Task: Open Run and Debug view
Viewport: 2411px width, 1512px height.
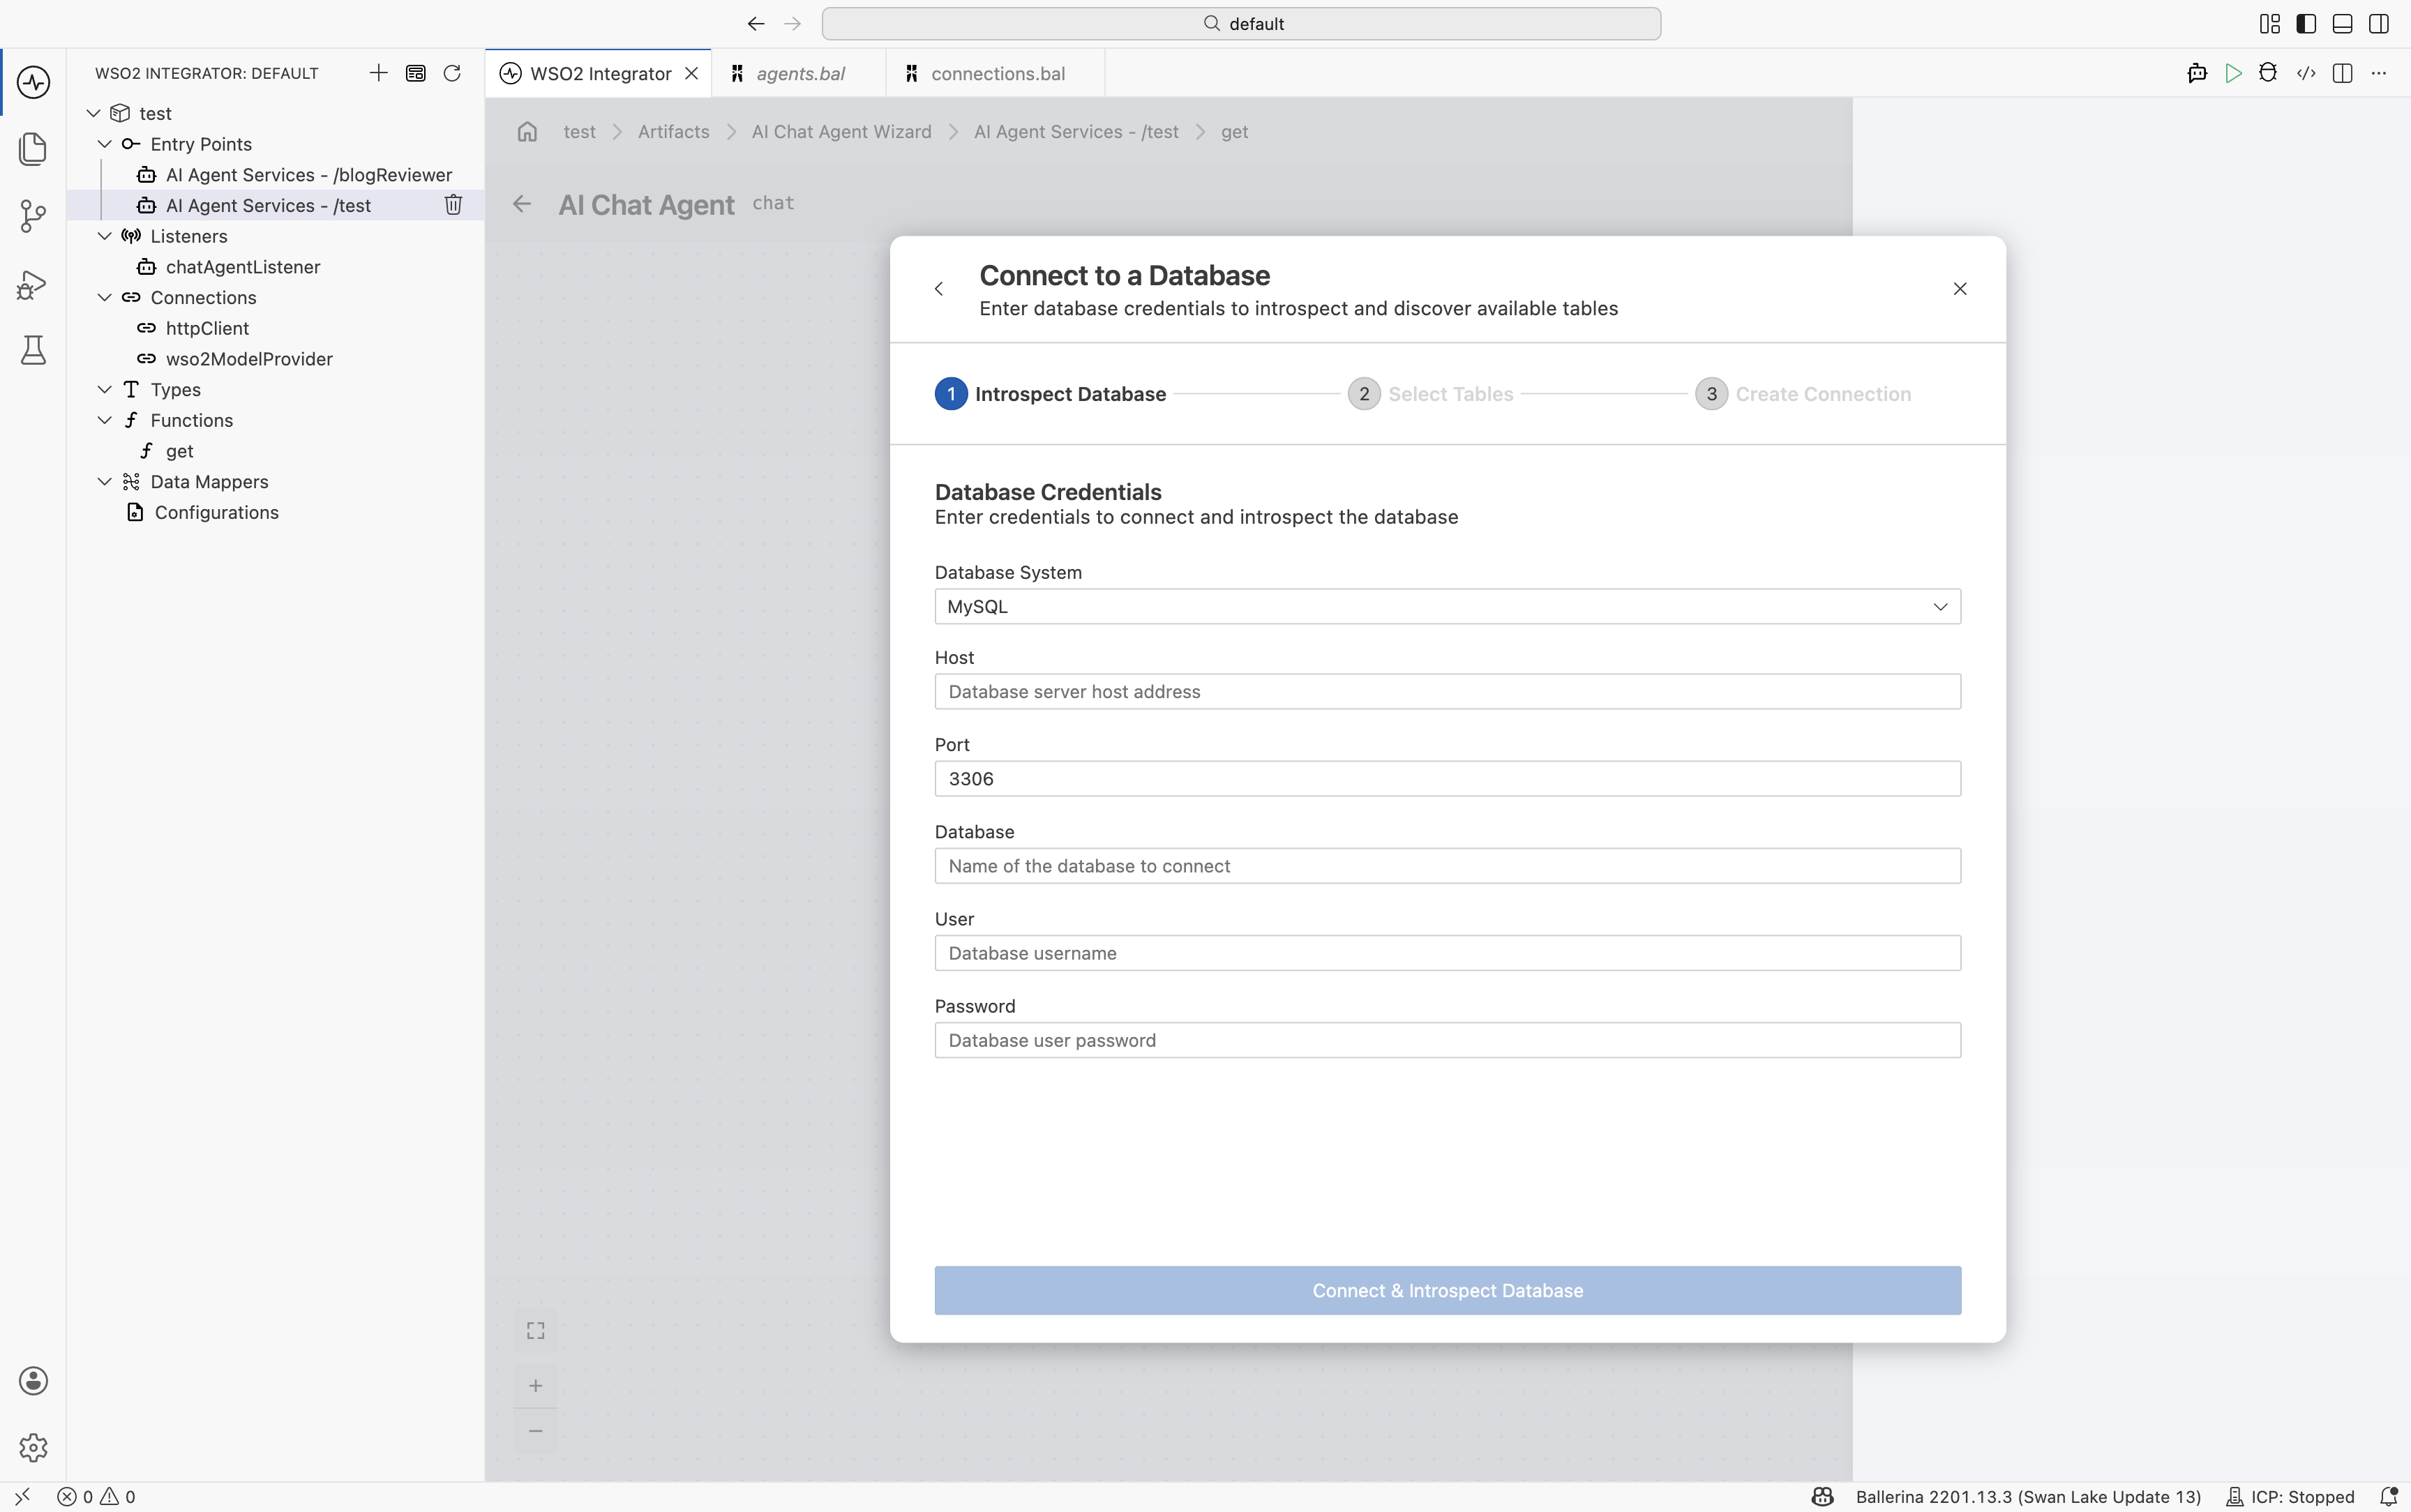Action: [x=33, y=284]
